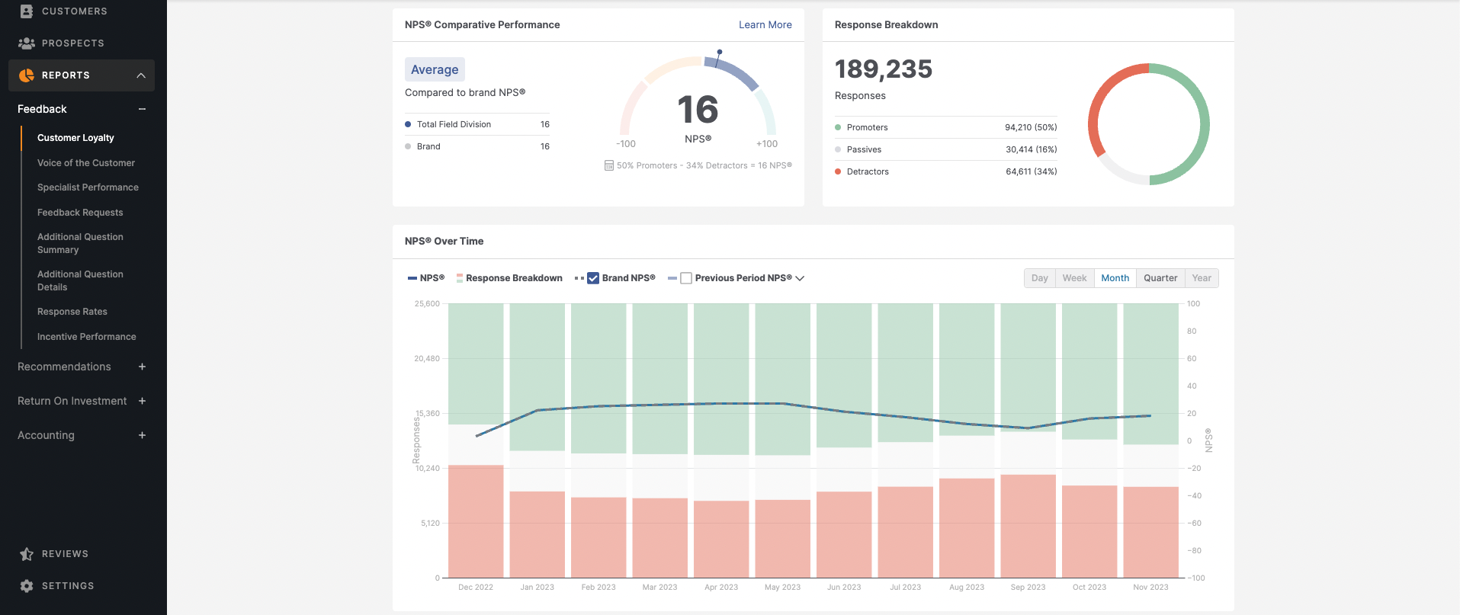
Task: Click the calculator icon beside NPS formula
Action: pos(609,165)
